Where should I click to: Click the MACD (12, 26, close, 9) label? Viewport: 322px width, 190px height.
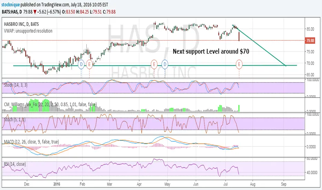pyautogui.click(x=31, y=142)
